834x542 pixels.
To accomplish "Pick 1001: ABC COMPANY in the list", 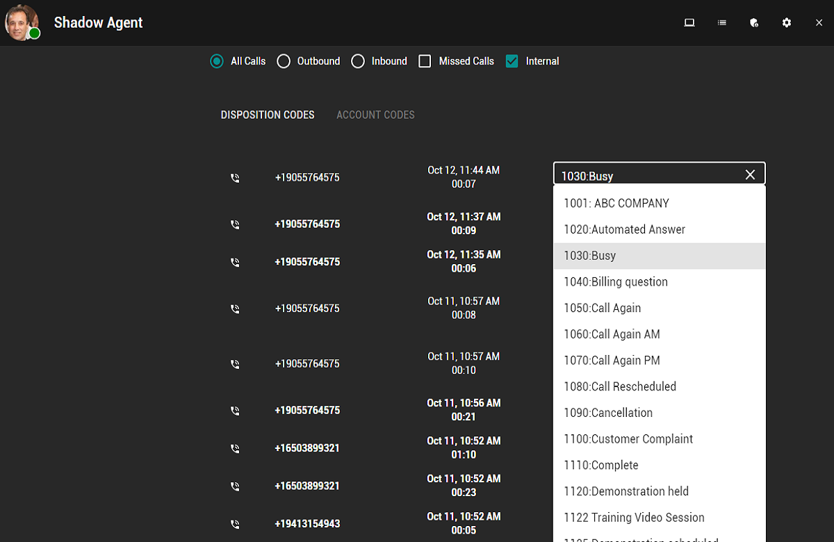I will 616,204.
